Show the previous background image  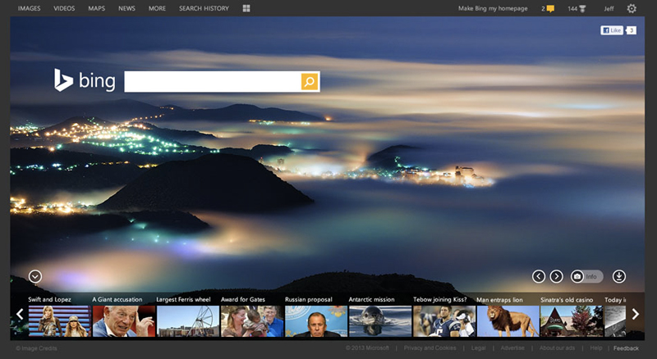pyautogui.click(x=539, y=276)
